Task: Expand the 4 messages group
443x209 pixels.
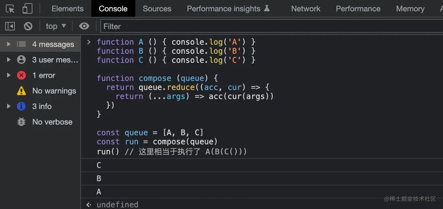Action: tap(9, 44)
